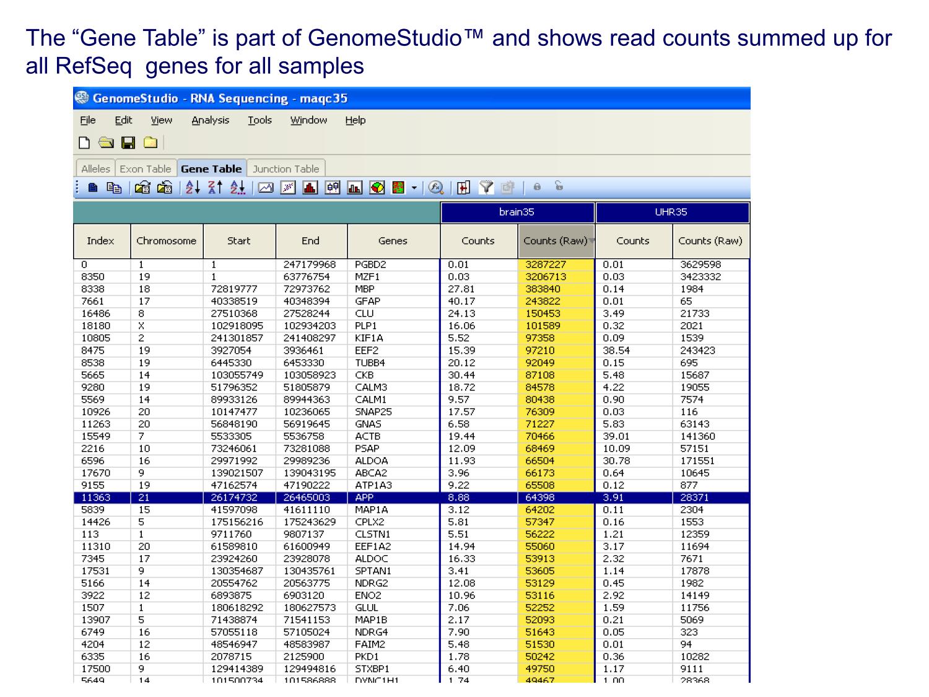Open the scatter plot icon
929x697 pixels.
(x=288, y=188)
